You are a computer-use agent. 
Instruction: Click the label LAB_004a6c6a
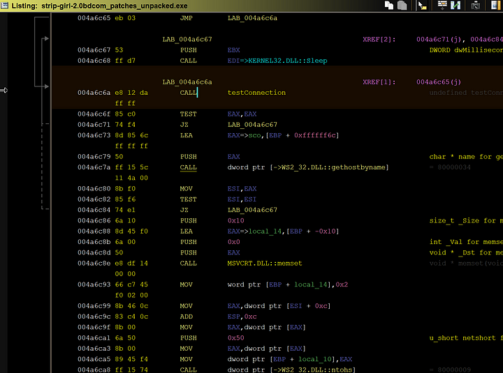187,82
